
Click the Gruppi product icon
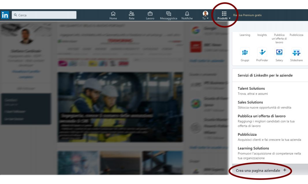[x=245, y=53]
